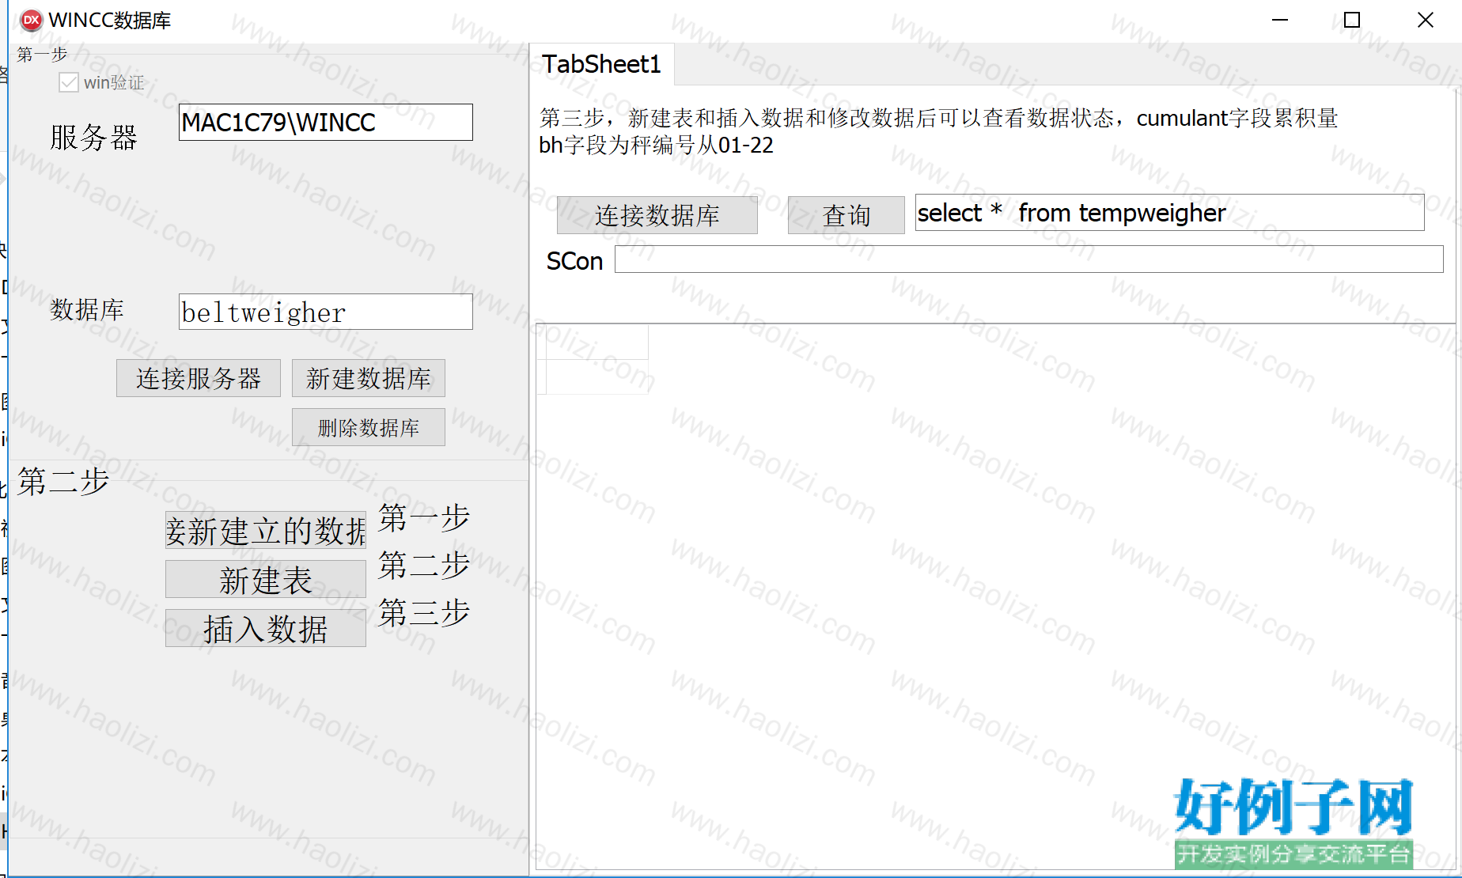
Task: Click the SQL query field with select statement
Action: (1169, 213)
